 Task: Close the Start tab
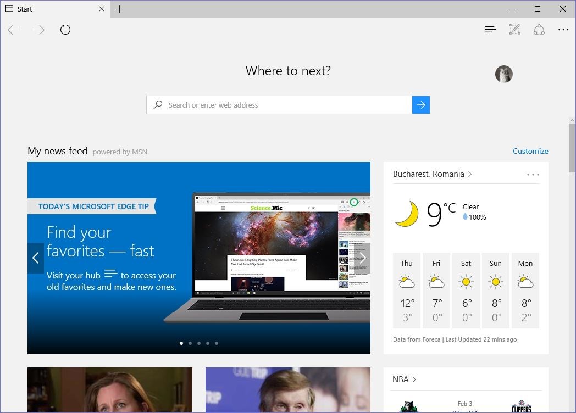[x=102, y=9]
